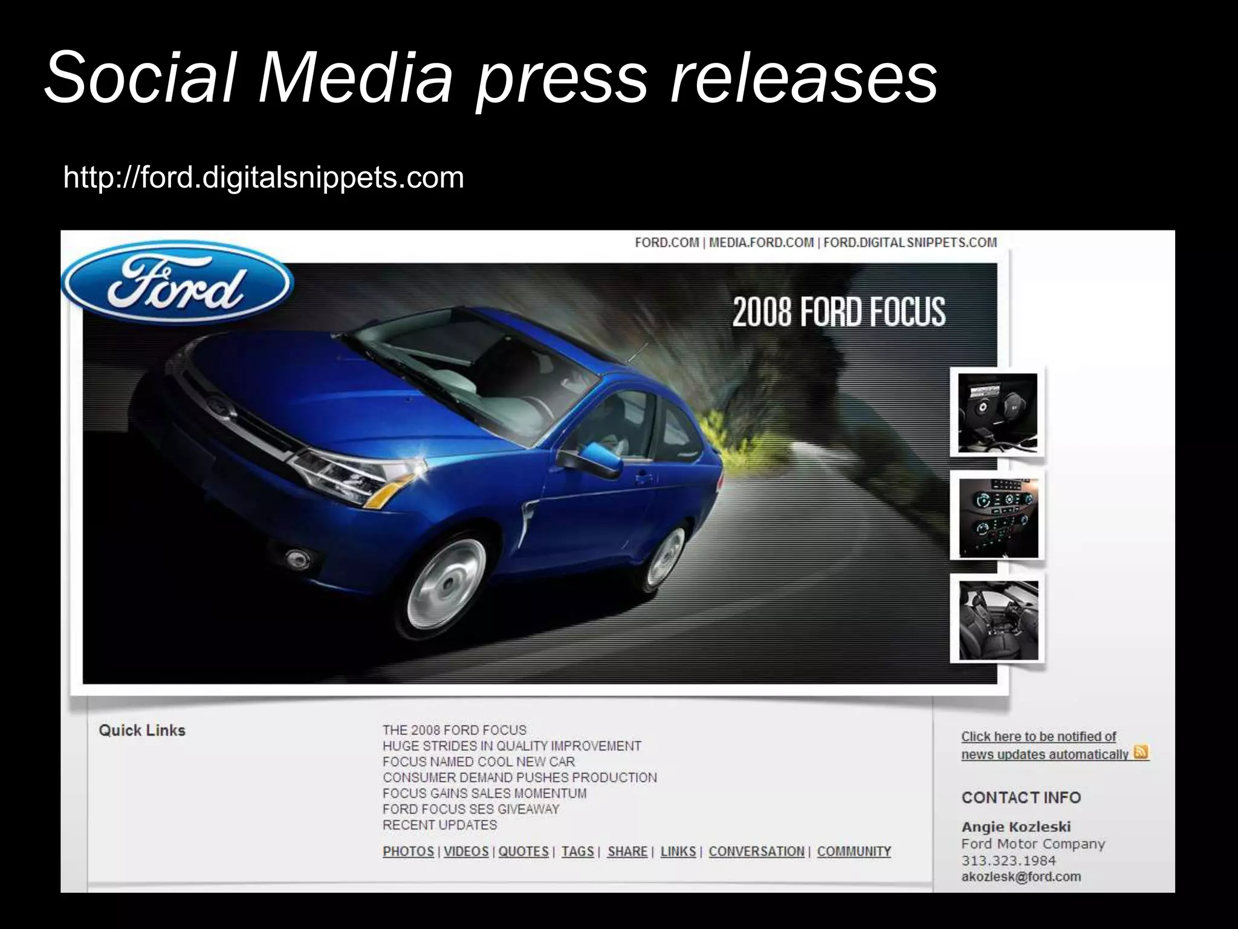Open Huge Strides in Quality Improvement

(x=511, y=746)
